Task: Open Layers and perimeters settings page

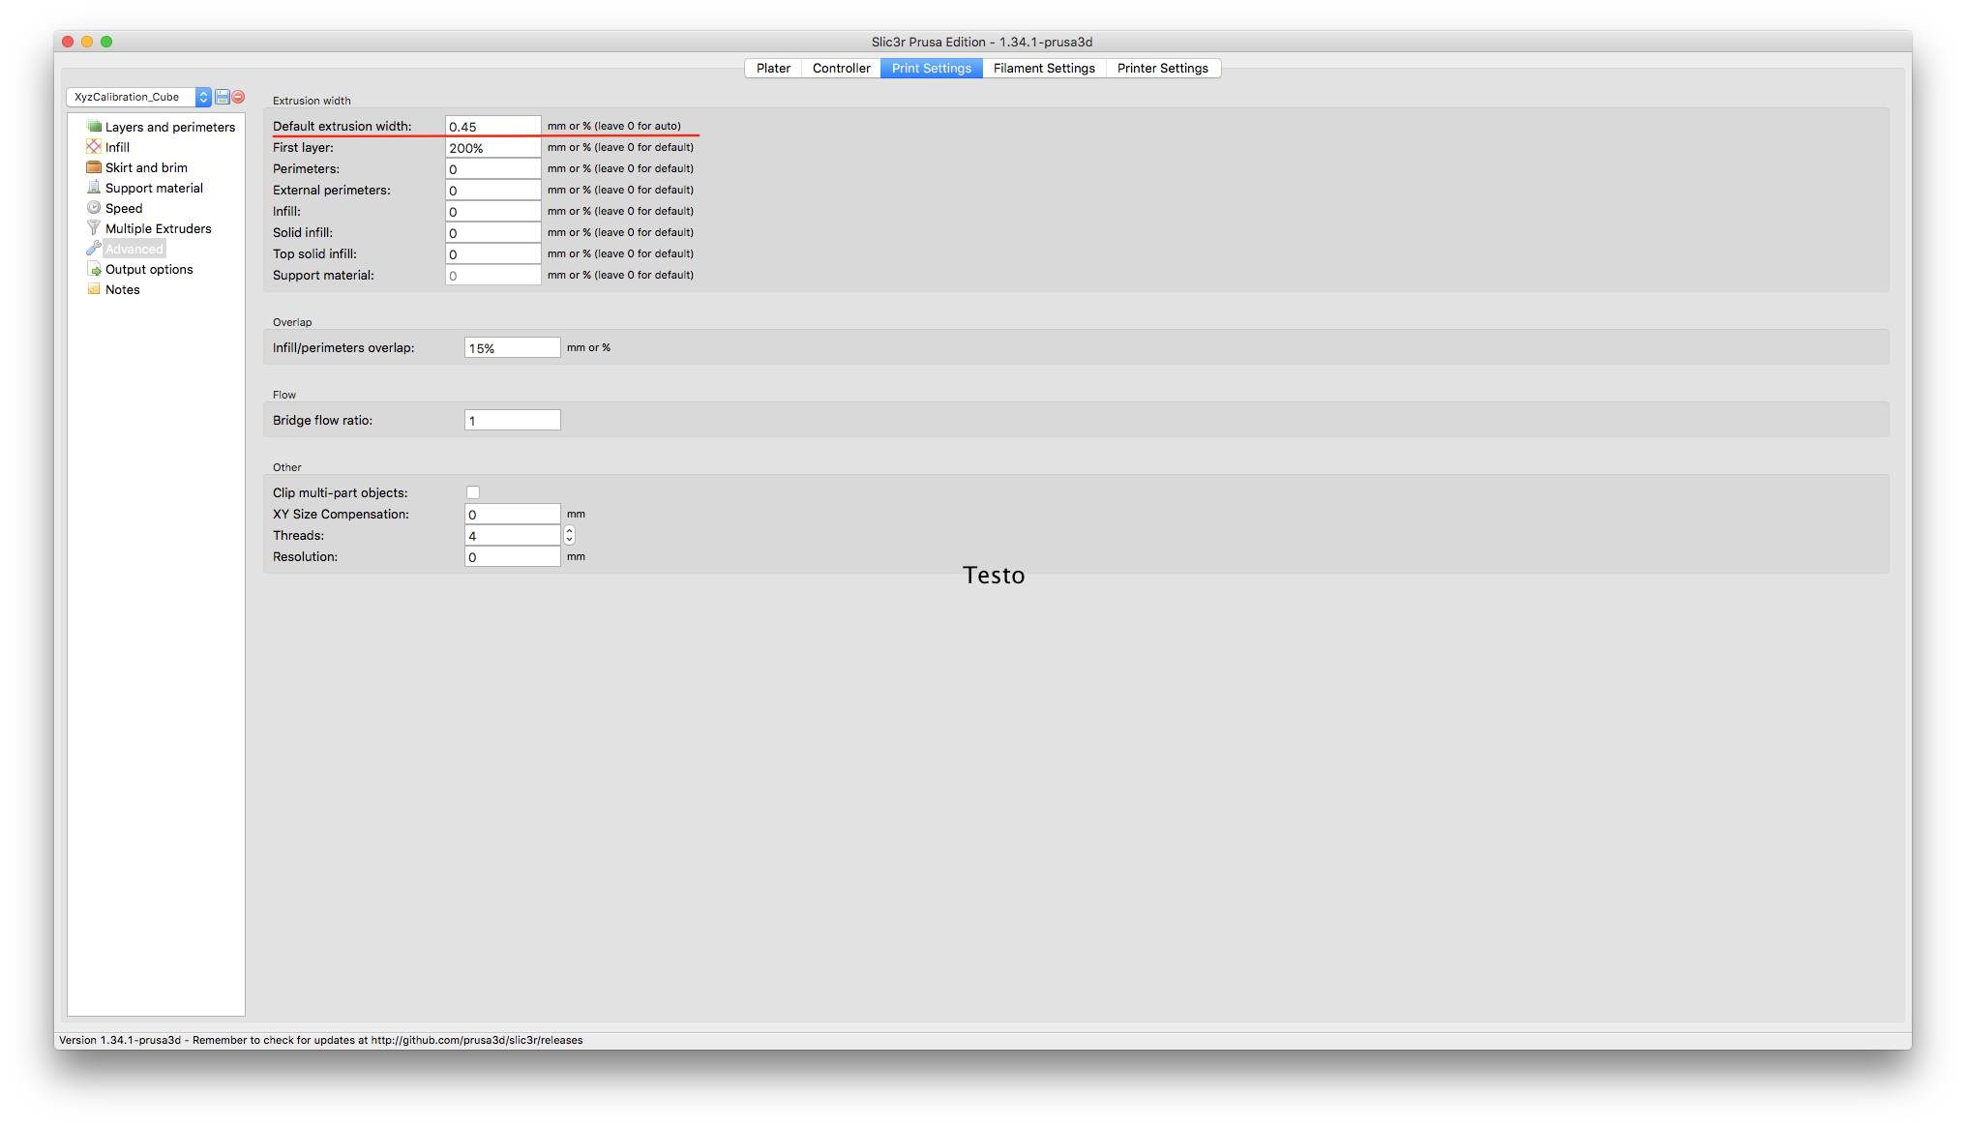Action: pyautogui.click(x=169, y=127)
